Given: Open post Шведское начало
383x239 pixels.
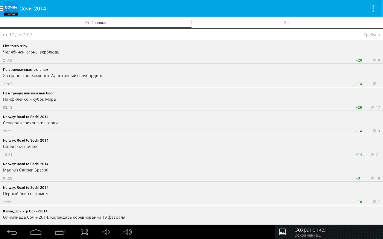Looking at the screenshot, I should pos(191,146).
